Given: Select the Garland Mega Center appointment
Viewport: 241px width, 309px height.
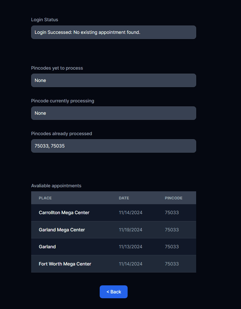Looking at the screenshot, I should tap(62, 230).
